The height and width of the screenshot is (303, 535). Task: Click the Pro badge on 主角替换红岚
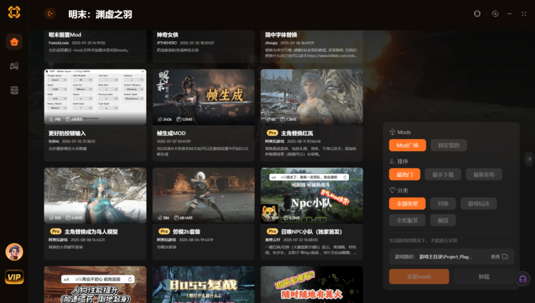pos(272,133)
